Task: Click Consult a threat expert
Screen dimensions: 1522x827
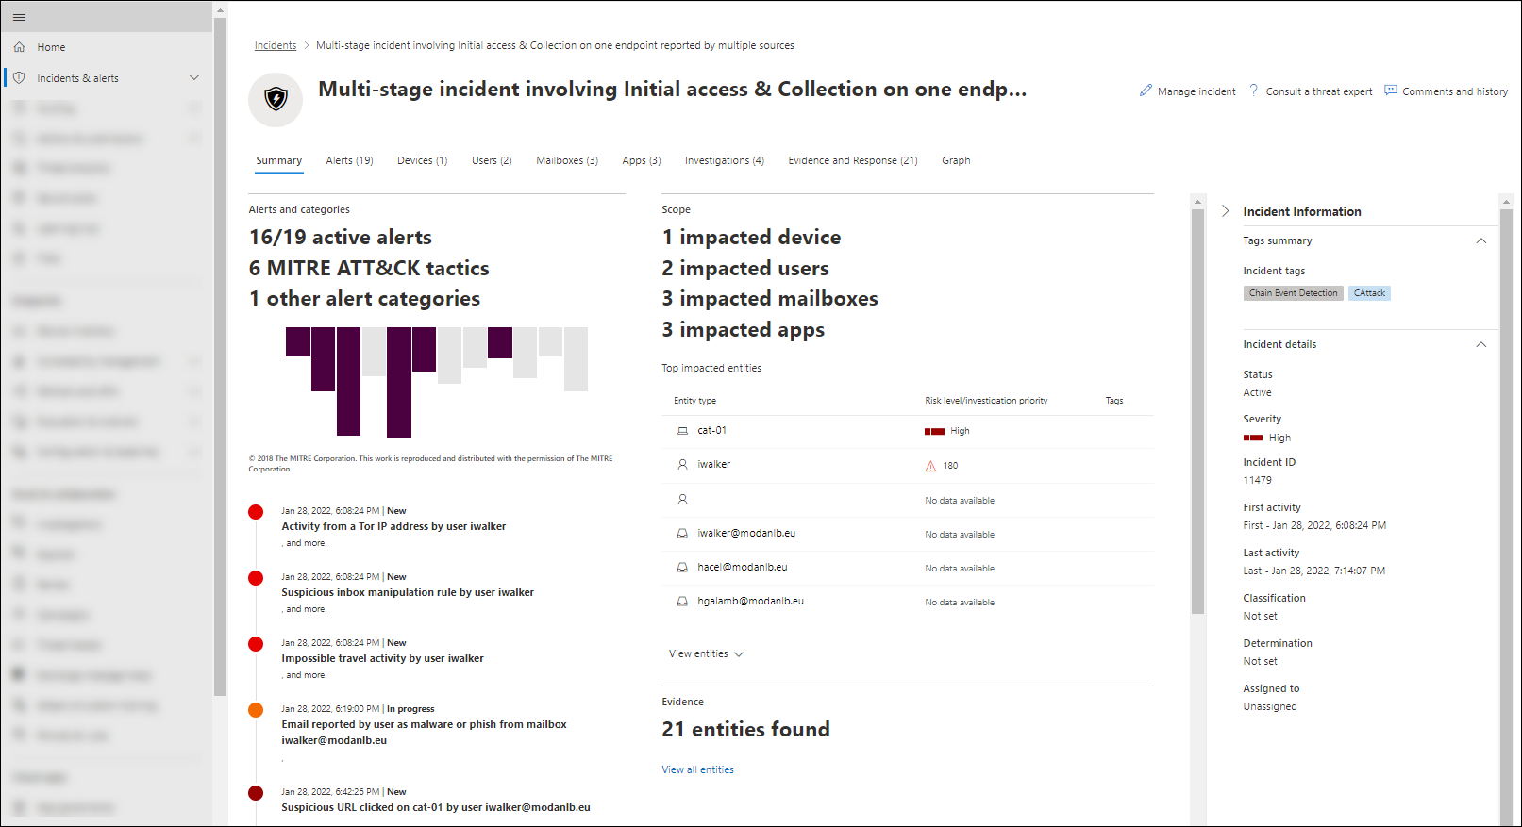Action: 1311,91
